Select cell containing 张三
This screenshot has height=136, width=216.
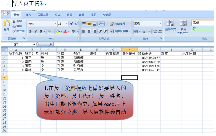point(32,58)
